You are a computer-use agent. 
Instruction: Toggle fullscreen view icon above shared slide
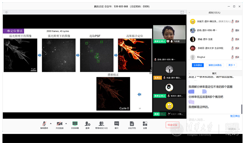(182, 12)
